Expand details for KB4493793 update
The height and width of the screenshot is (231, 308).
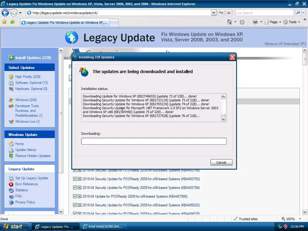point(79,179)
